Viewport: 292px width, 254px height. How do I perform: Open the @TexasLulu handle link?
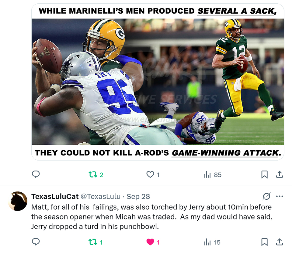[100, 196]
